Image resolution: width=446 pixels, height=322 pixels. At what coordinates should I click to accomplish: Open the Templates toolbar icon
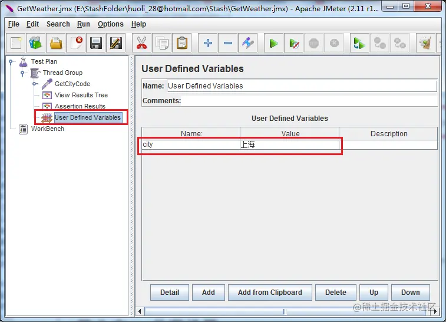coord(35,43)
